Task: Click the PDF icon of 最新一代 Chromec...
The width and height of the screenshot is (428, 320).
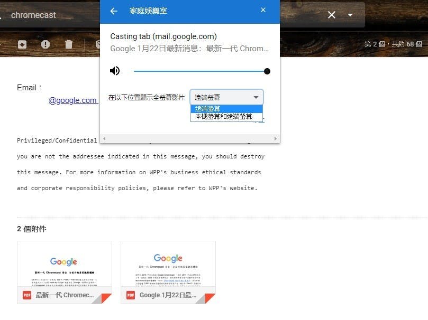Action: tap(27, 295)
